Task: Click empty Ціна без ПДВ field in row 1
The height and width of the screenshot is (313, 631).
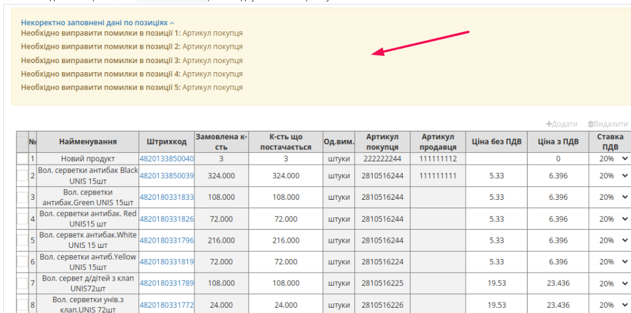Action: (496, 159)
